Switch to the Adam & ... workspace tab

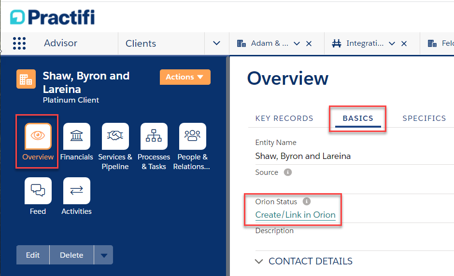point(270,43)
